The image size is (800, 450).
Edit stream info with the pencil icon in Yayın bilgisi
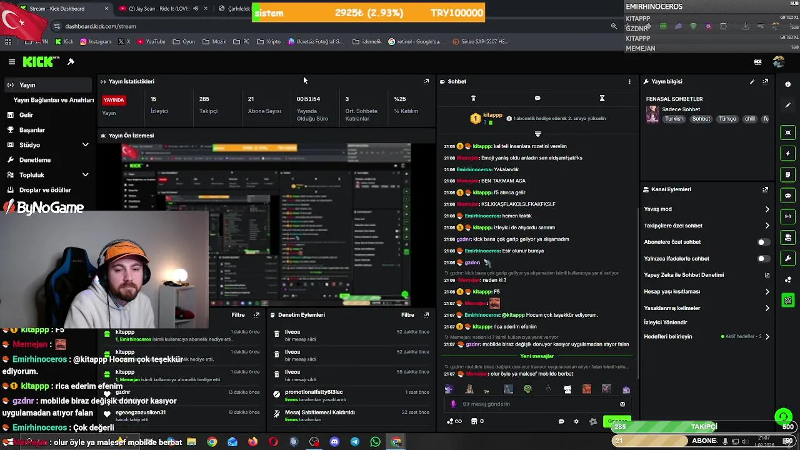pos(752,81)
